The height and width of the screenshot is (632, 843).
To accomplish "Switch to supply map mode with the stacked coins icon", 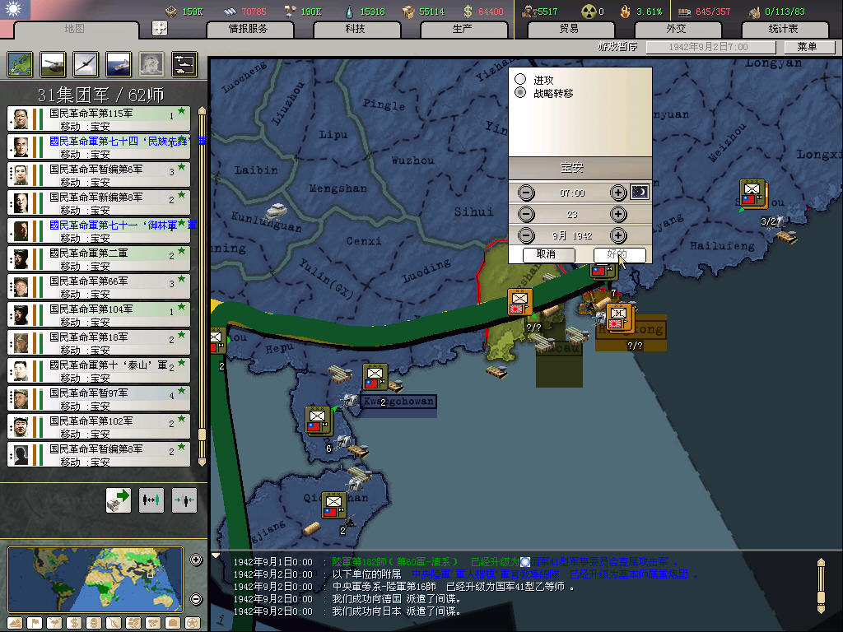I will coord(94,623).
